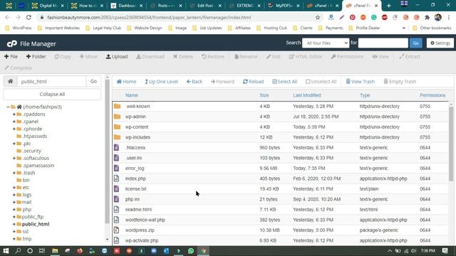Select the wp-admin folder icon
This screenshot has width=456, height=256.
coord(117,117)
